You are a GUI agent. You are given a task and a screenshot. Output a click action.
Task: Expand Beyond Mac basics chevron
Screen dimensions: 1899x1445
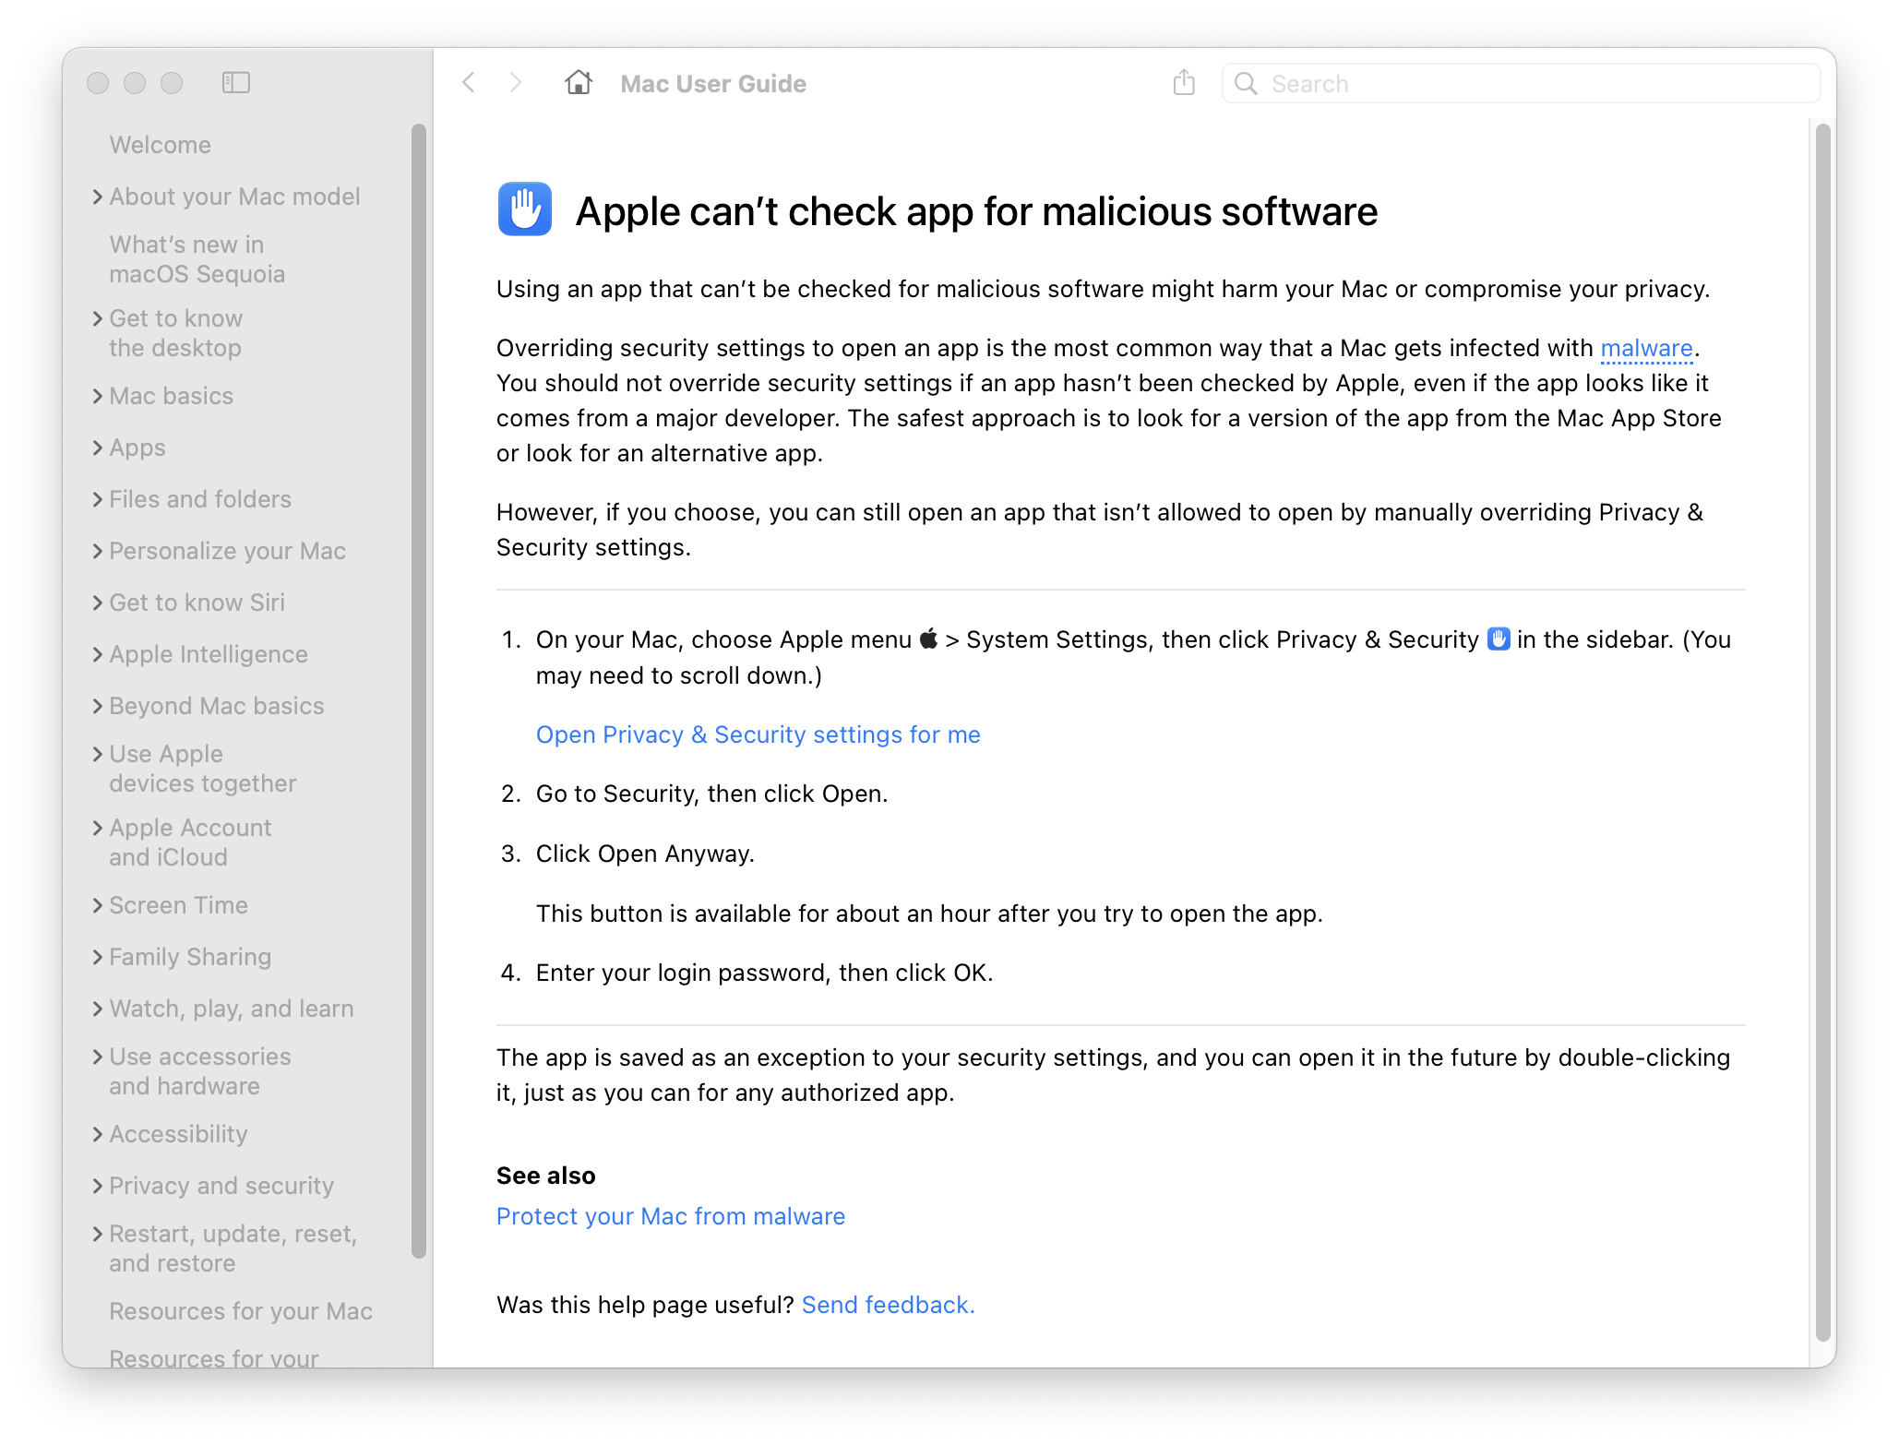[x=98, y=706]
